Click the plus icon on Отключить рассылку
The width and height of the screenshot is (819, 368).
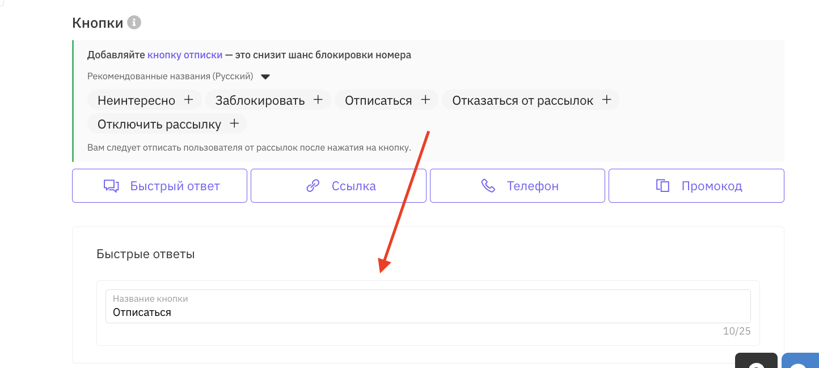pyautogui.click(x=234, y=123)
